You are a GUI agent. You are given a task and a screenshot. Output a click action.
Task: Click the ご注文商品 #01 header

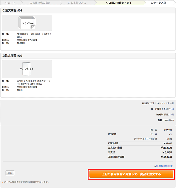(12, 11)
